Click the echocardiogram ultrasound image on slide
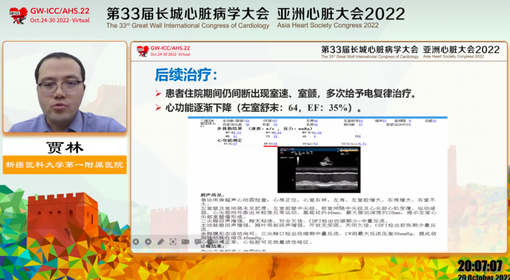Viewport: 510px width, 280px height. 319,169
